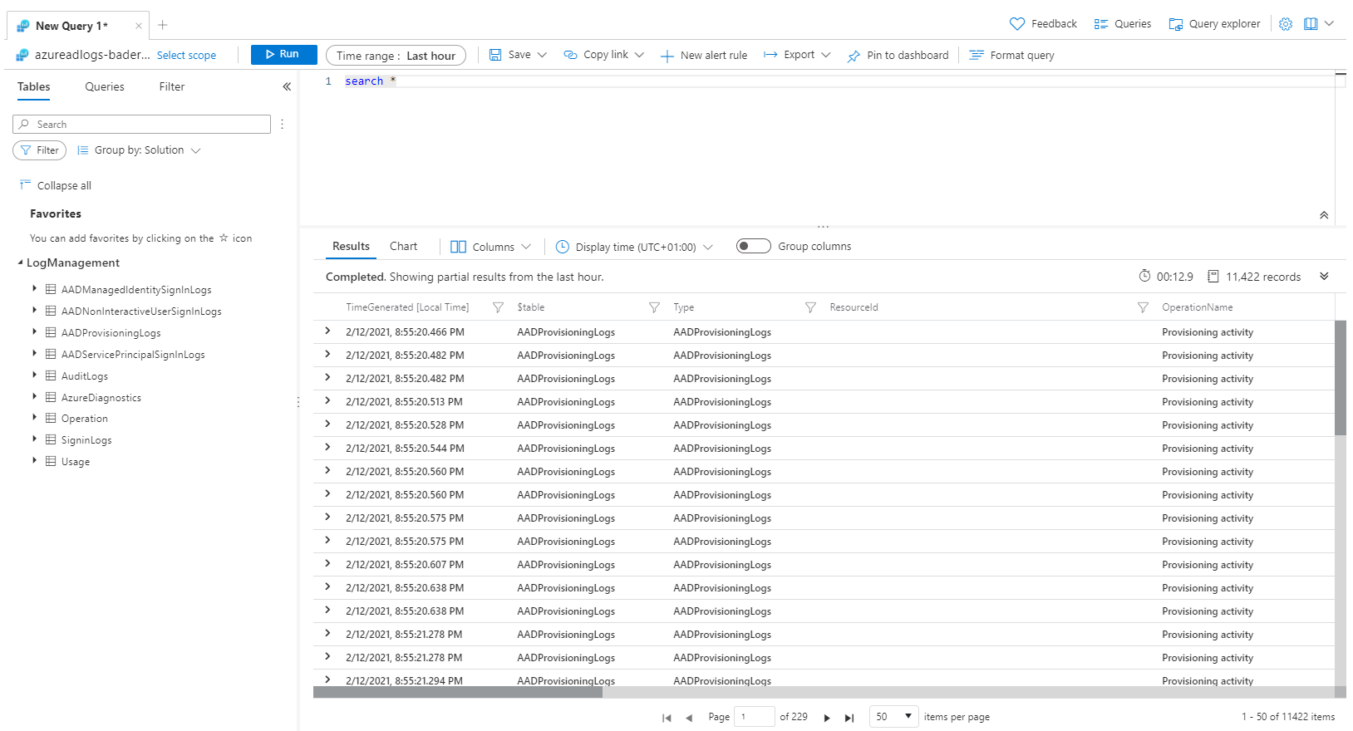Click the Filter pill button
The image size is (1353, 731).
point(39,150)
